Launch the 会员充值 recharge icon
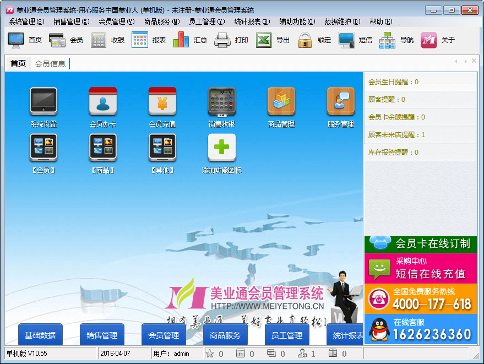The height and width of the screenshot is (364, 484). pos(162,102)
